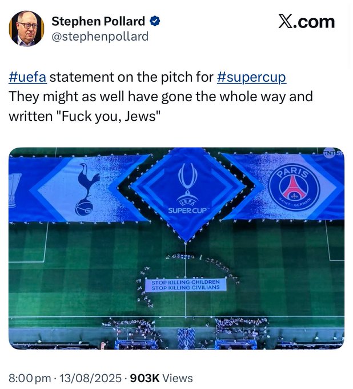The image size is (353, 389).
Task: Click the 8:00 pm timestamp
Action: click(30, 378)
